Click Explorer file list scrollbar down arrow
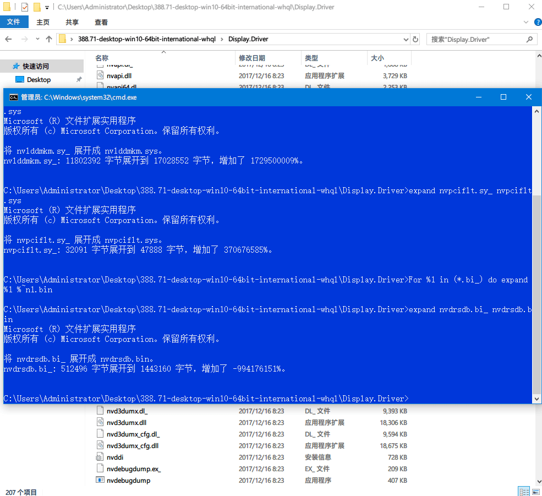 click(539, 482)
